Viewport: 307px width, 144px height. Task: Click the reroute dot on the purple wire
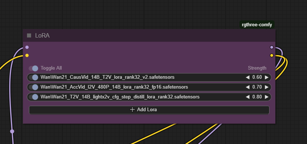tap(12, 131)
